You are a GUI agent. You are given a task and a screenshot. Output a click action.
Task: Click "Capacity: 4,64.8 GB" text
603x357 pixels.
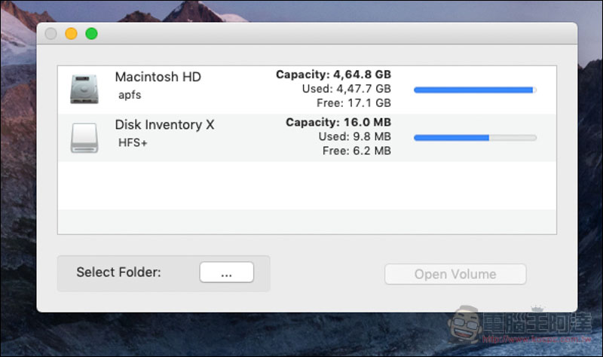coord(333,75)
